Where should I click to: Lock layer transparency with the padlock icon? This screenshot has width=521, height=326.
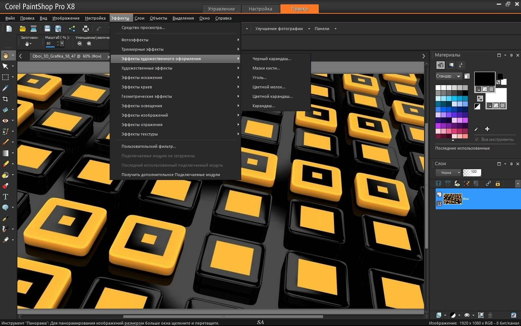497,184
